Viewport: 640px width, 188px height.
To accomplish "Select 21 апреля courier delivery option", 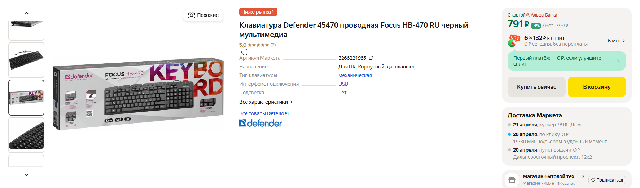I will coord(547,125).
